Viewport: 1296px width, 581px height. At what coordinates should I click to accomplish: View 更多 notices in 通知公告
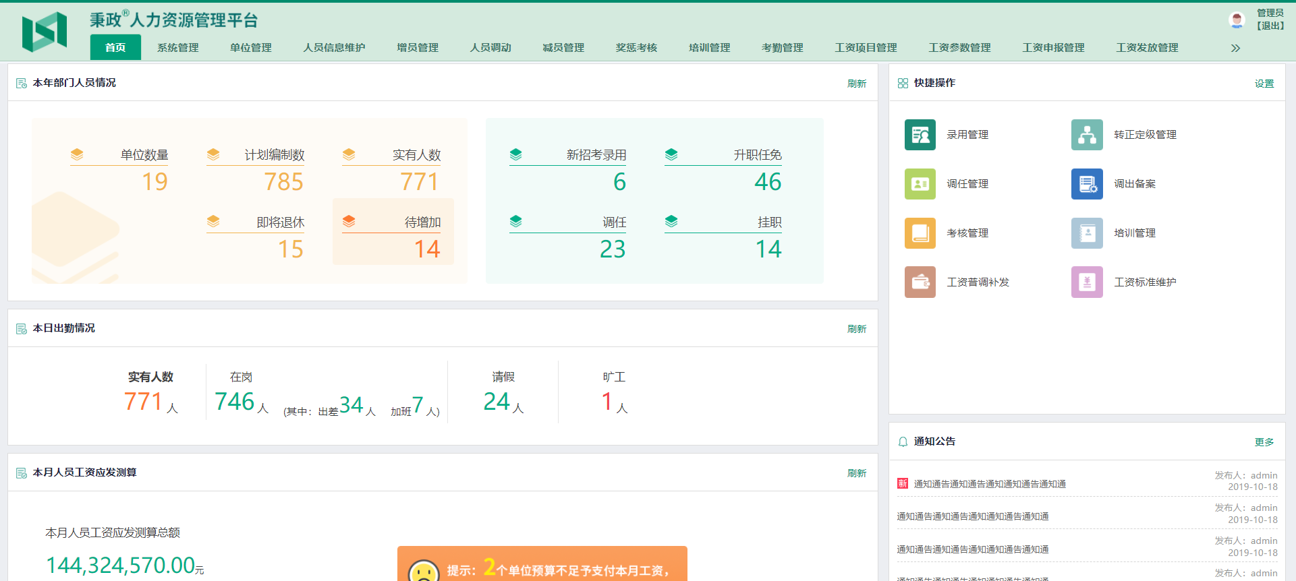point(1264,442)
